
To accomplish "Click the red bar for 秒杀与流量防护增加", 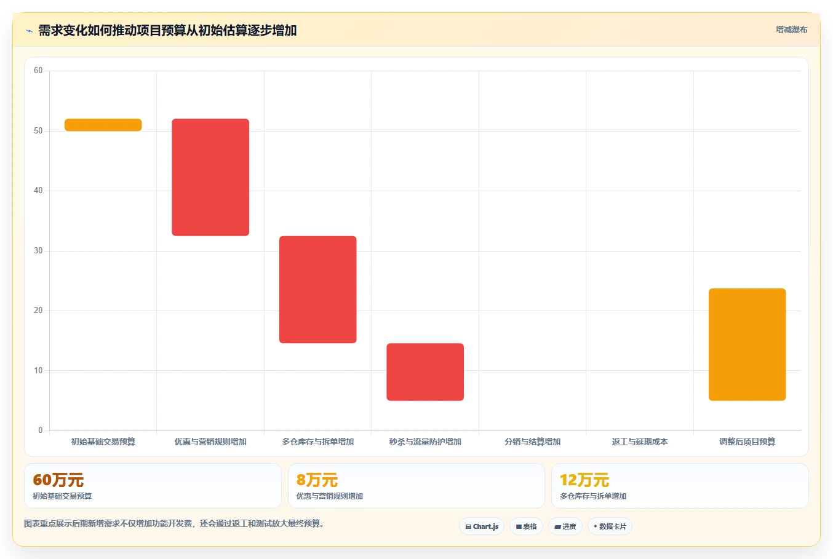I will click(425, 372).
